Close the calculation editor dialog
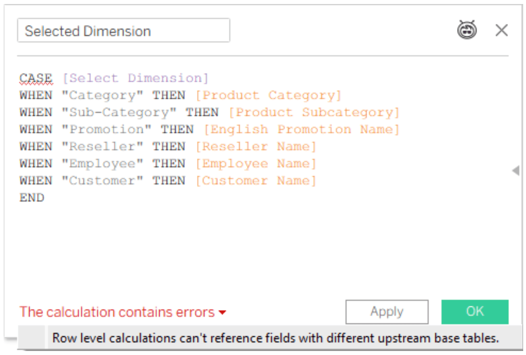The width and height of the screenshot is (526, 355). pos(501,30)
